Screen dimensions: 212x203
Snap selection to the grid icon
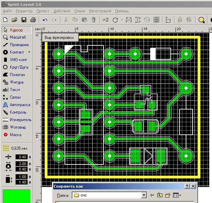(x=156, y=20)
